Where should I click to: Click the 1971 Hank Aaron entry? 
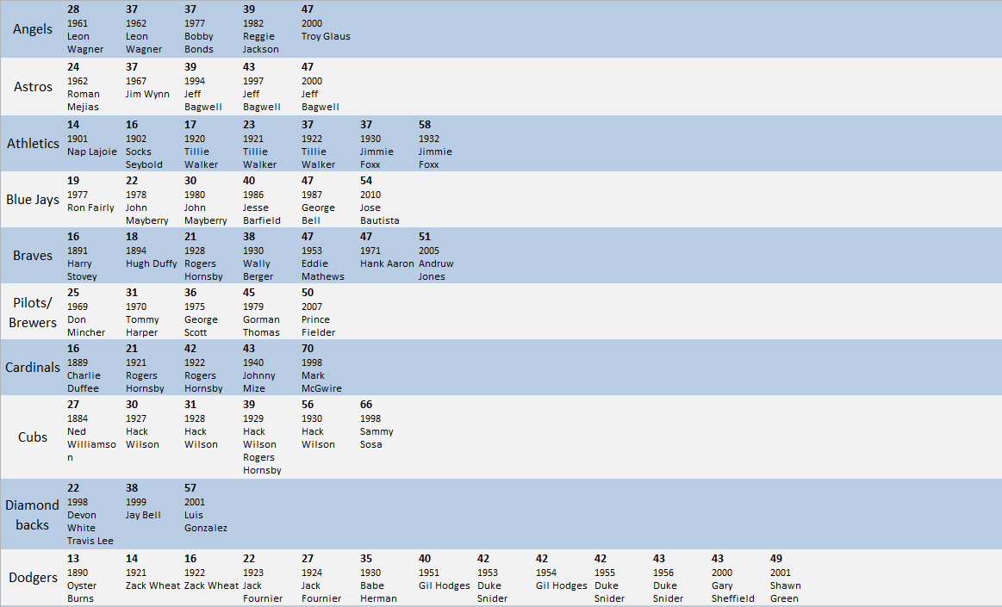387,251
